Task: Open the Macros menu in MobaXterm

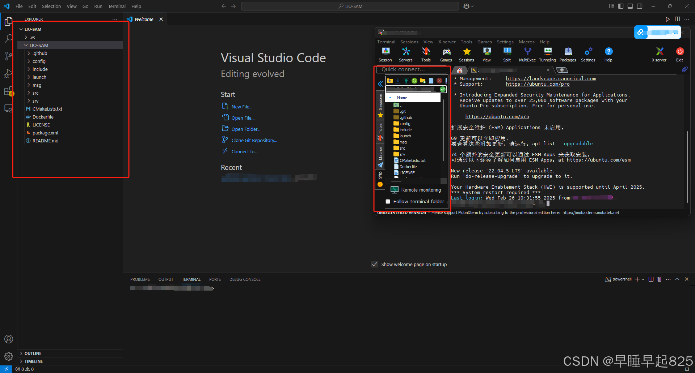Action: (x=526, y=42)
